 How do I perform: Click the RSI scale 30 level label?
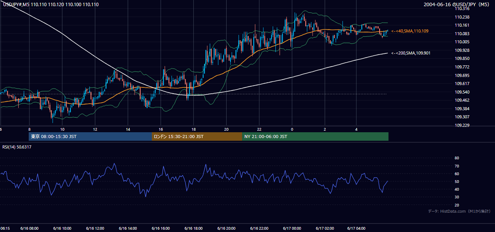pyautogui.click(x=457, y=197)
